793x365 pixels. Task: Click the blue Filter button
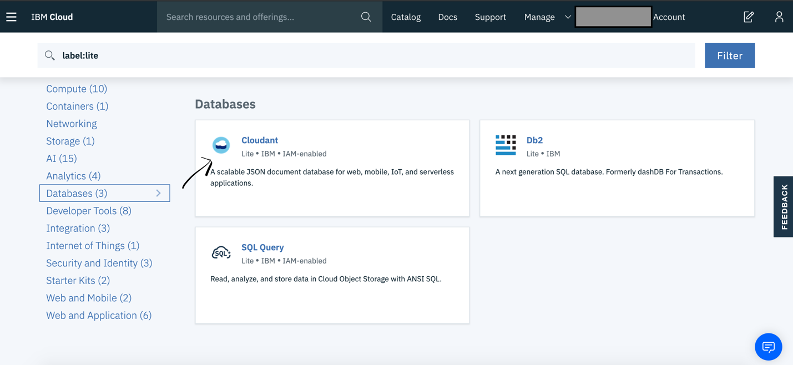[730, 55]
